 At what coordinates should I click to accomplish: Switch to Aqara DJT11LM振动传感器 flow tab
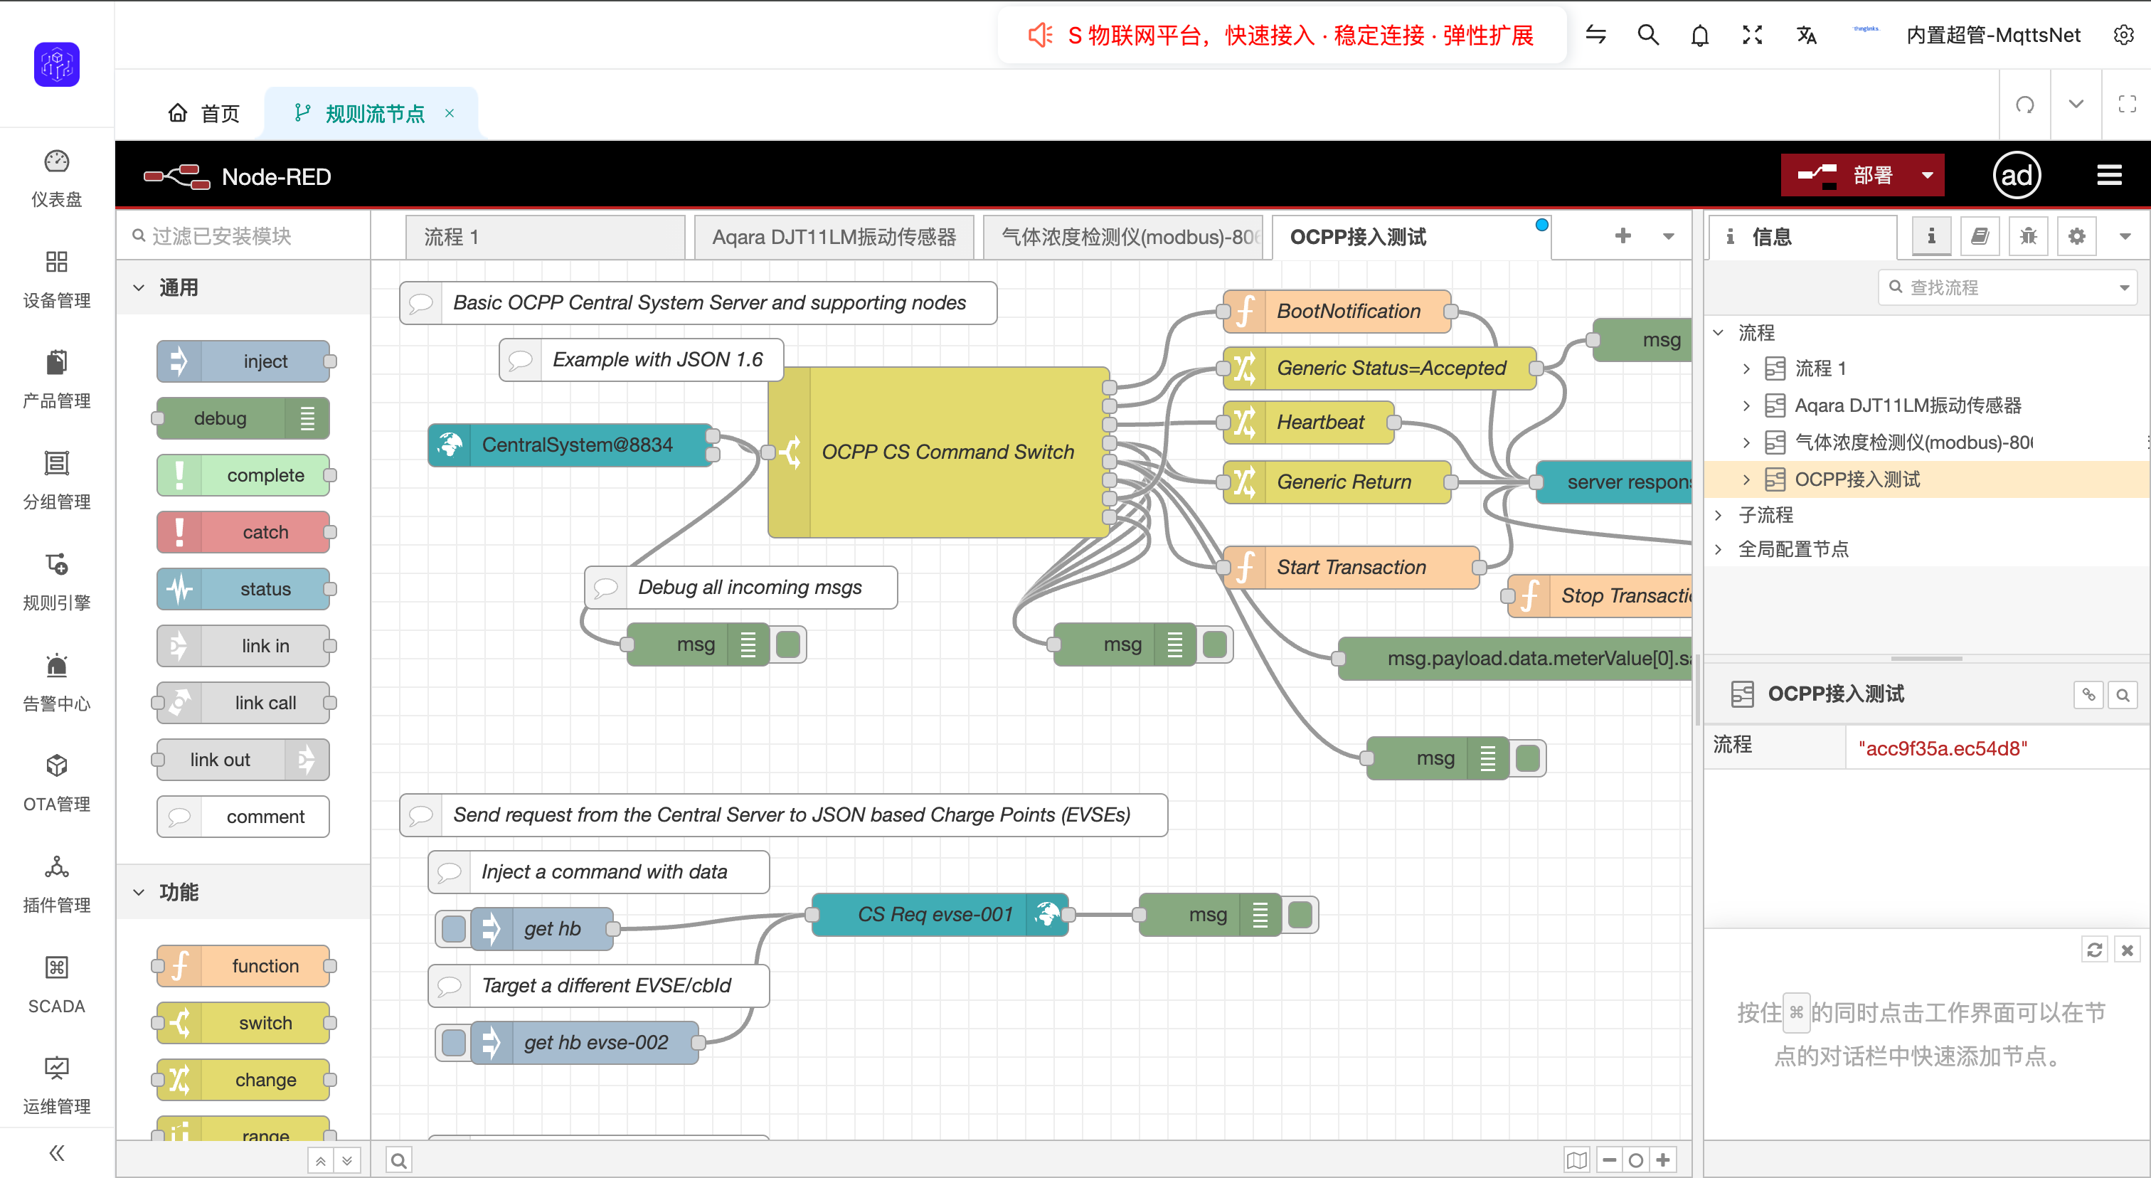(x=834, y=237)
